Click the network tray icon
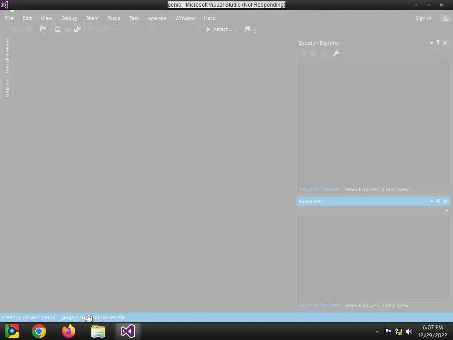 pyautogui.click(x=399, y=331)
